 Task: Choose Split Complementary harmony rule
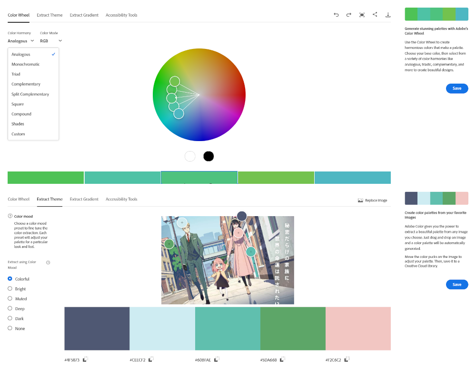point(33,94)
